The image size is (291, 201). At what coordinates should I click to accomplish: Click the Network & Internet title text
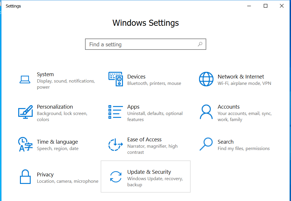241,77
